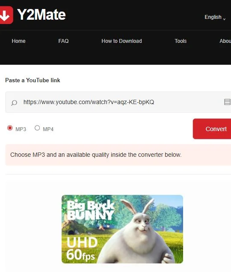
Task: Click the magnifier search icon in link box
Action: coord(14,103)
